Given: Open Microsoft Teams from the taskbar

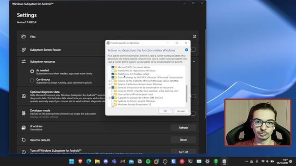Looking at the screenshot, I should tap(114, 161).
